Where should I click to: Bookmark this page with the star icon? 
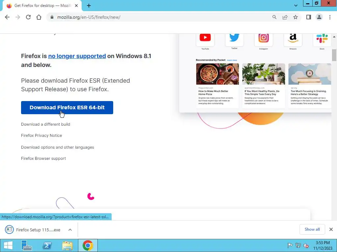point(296,17)
